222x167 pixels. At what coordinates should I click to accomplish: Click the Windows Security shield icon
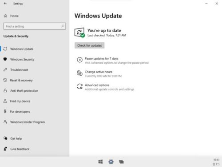coord(5,59)
